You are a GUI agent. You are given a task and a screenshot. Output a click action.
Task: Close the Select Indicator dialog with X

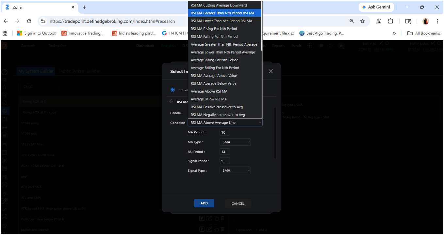click(271, 71)
